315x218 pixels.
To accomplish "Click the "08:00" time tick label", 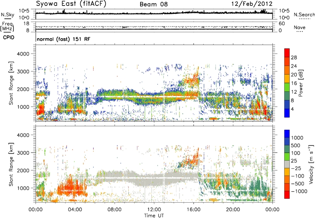I will click(115, 210).
